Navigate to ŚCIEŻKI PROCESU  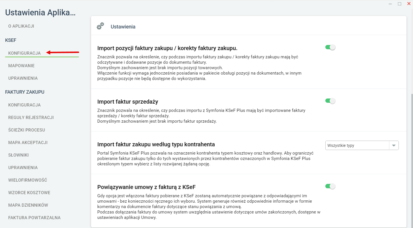click(27, 130)
